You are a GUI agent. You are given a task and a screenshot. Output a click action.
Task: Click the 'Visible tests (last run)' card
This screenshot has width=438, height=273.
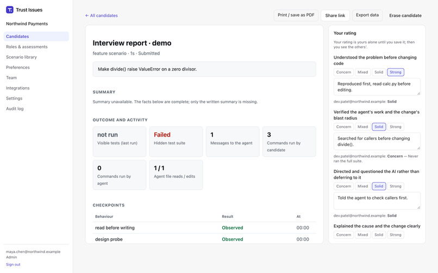coord(120,141)
